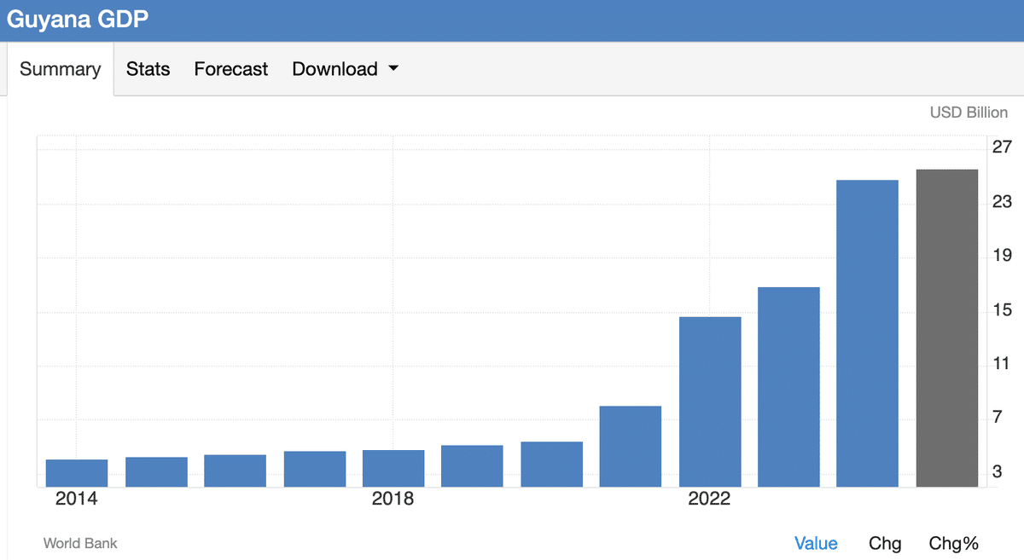Click the USD Billion unit label
1024x560 pixels.
(x=968, y=113)
